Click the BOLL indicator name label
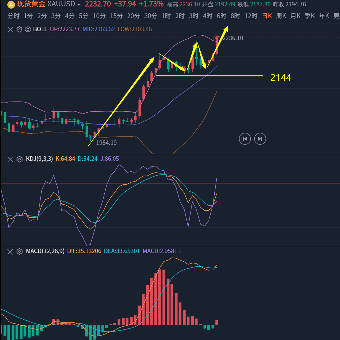This screenshot has width=340, height=340. click(x=40, y=29)
